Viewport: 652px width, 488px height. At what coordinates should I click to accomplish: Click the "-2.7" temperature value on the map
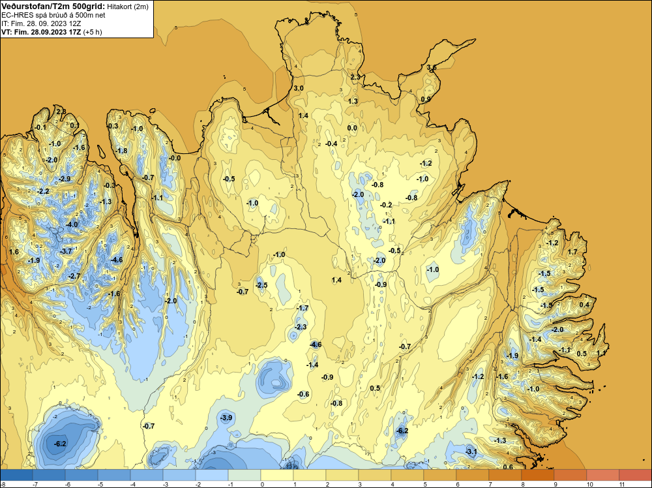[x=74, y=276]
